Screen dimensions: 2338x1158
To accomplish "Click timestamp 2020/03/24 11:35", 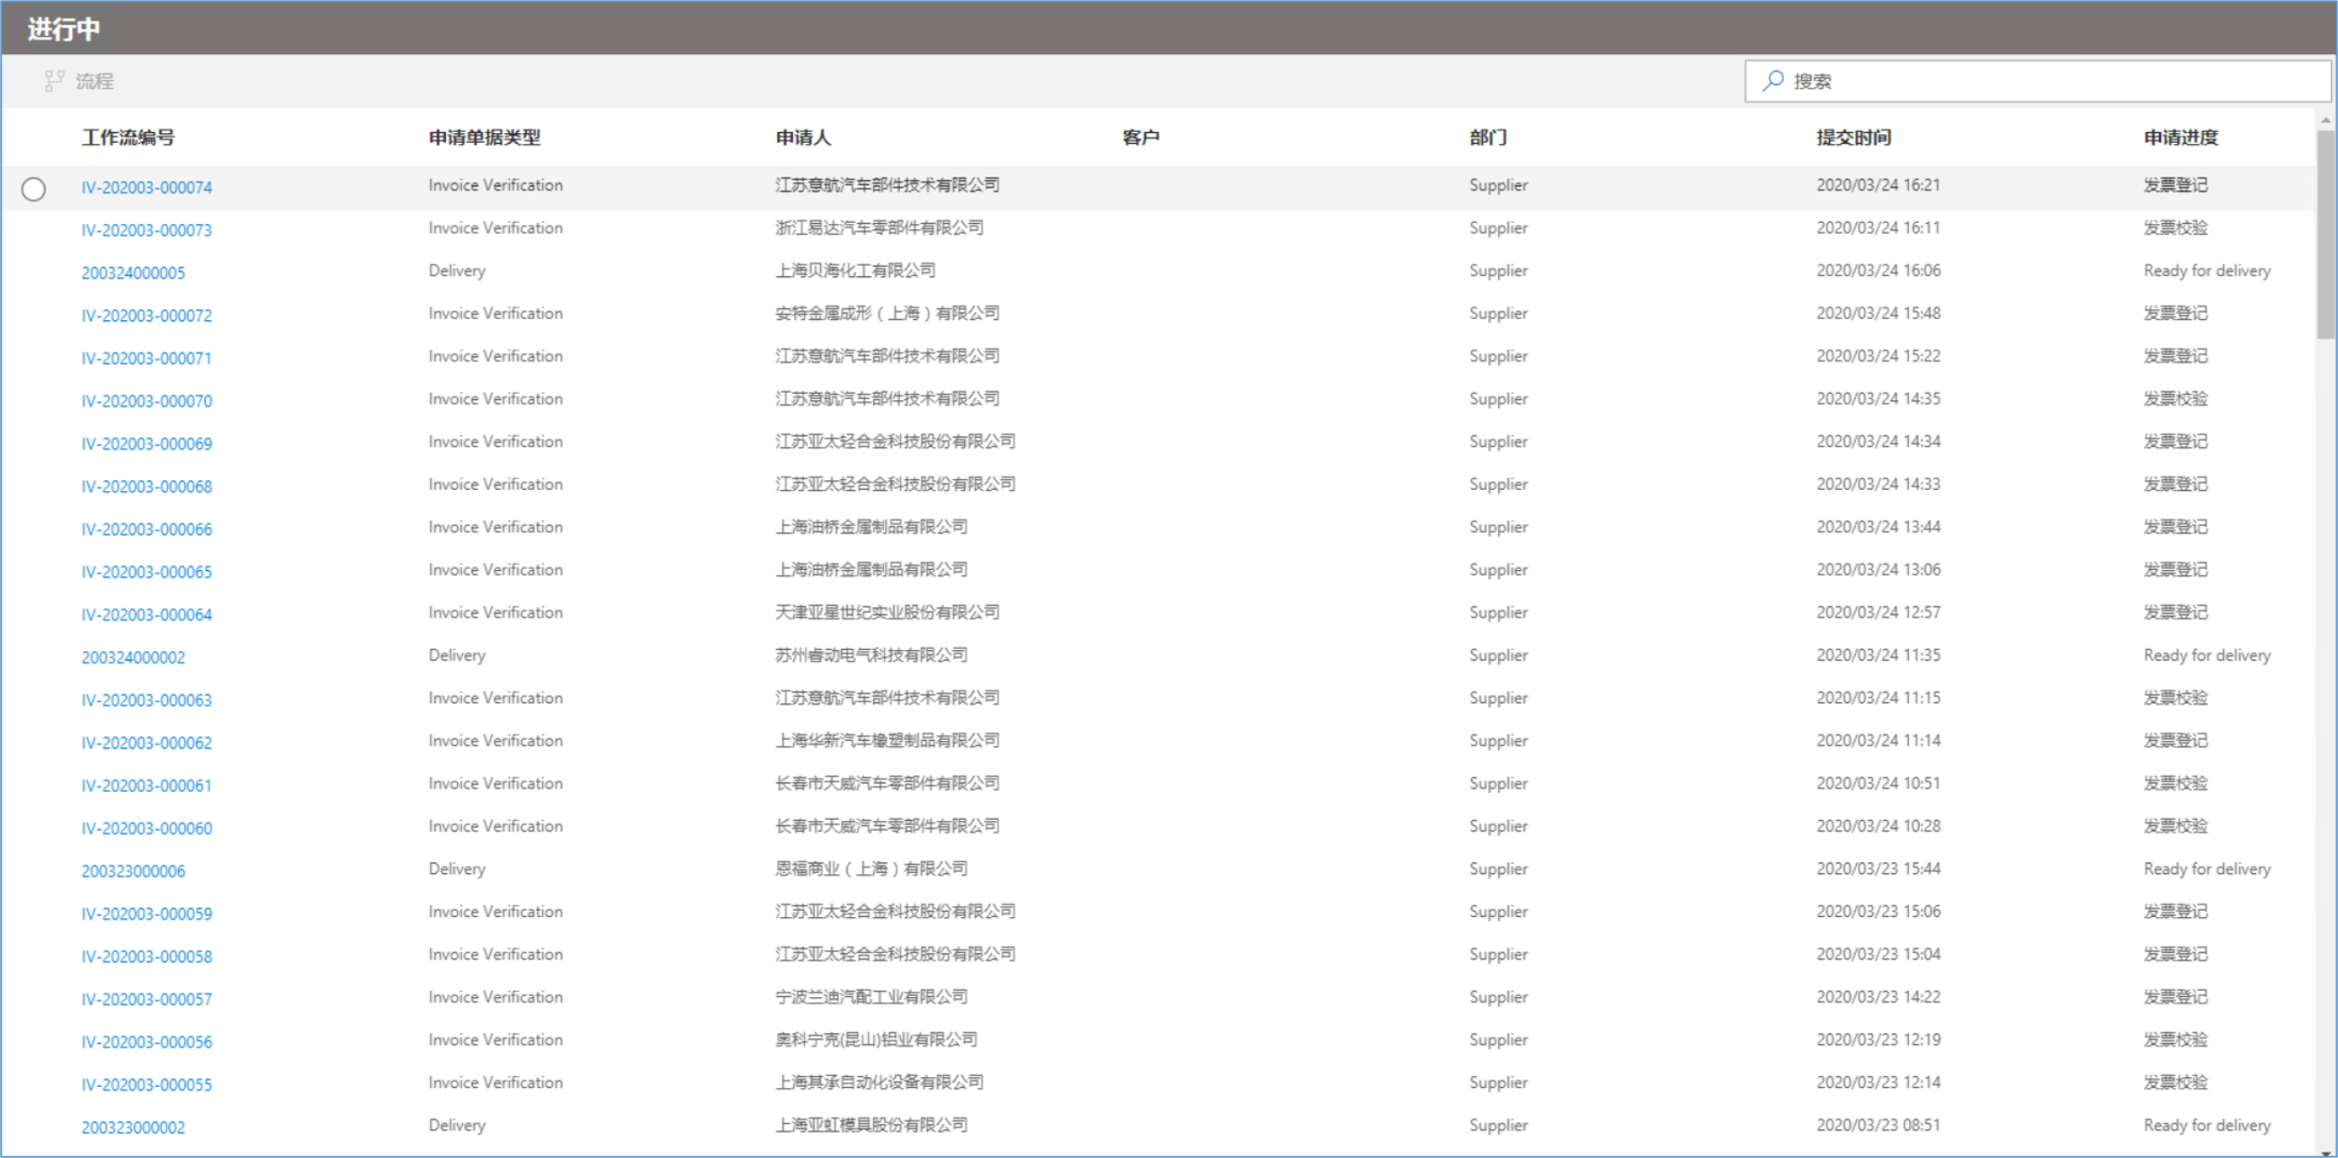I will 1878,654.
